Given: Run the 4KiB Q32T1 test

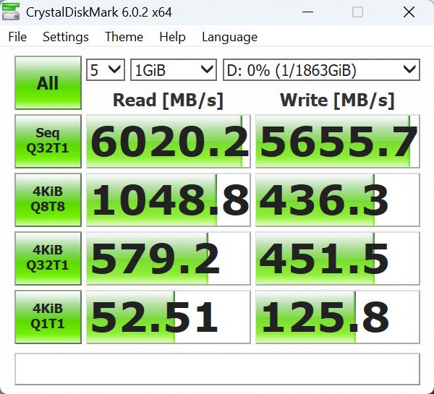Looking at the screenshot, I should pyautogui.click(x=48, y=258).
